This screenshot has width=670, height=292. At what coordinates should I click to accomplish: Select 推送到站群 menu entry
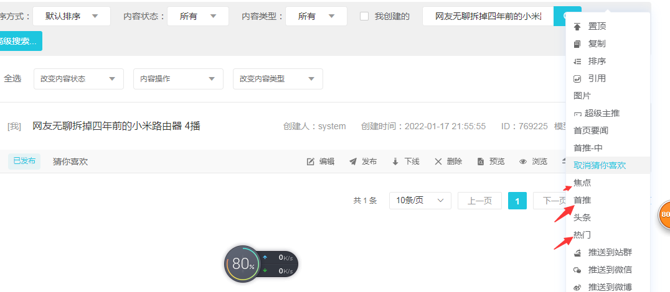pos(610,253)
